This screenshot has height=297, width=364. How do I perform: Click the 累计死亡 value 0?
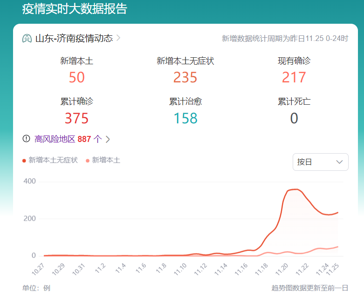(x=294, y=118)
